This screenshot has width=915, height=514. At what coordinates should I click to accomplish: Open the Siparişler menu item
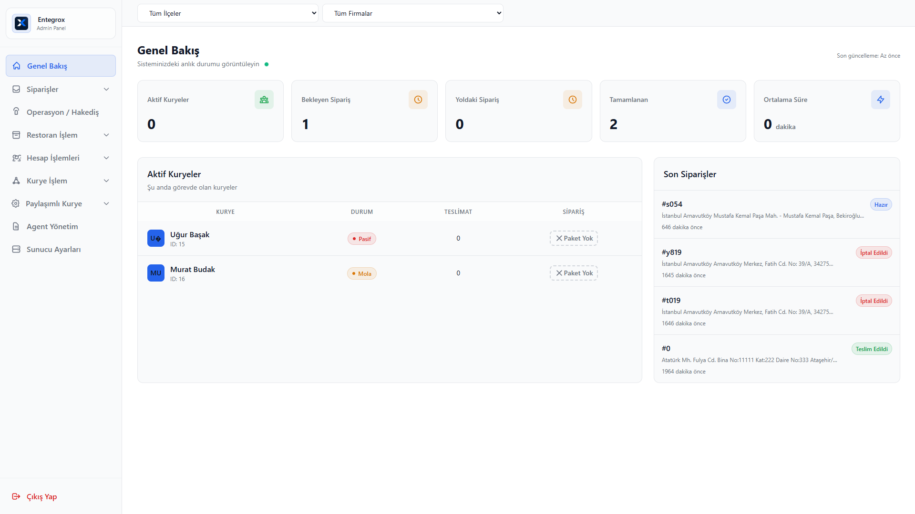pos(61,89)
